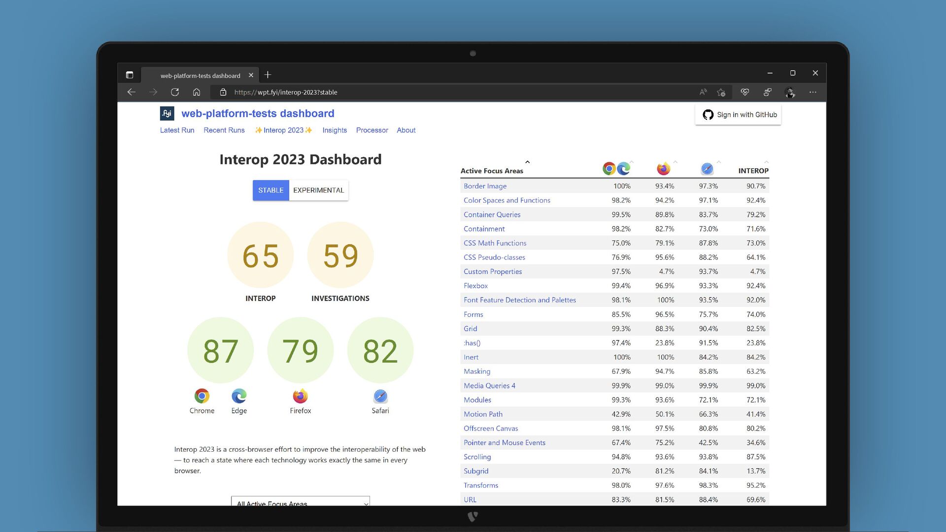Screen dimensions: 946x532
Task: Open Pointer and Mouse Events link
Action: point(505,443)
